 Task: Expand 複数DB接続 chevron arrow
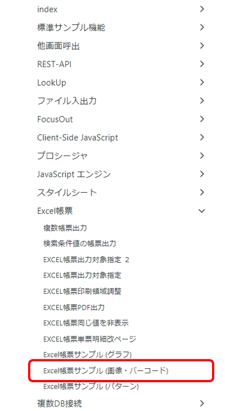coord(202,403)
